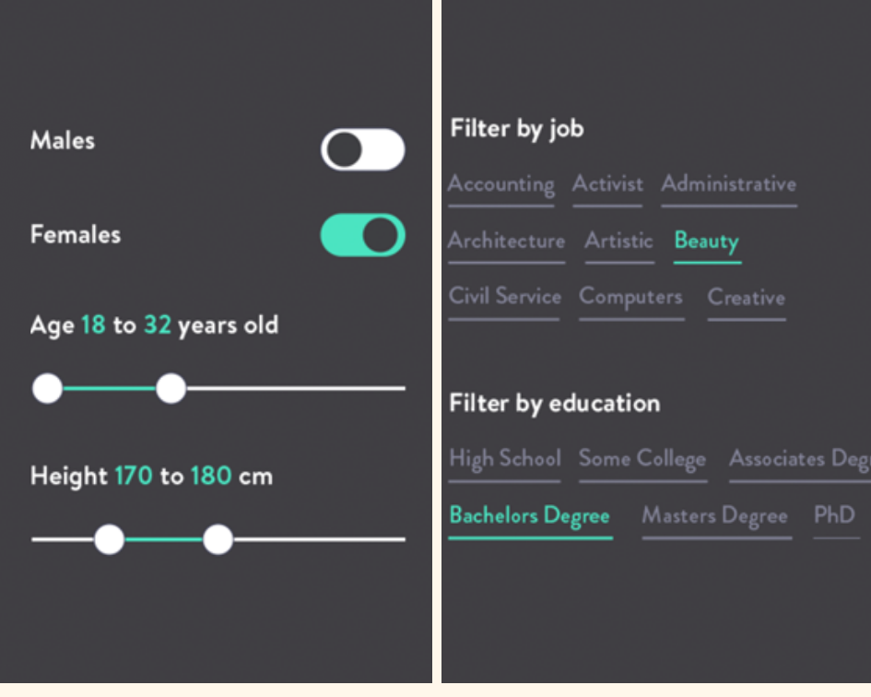This screenshot has width=871, height=697.
Task: Deselect the Bachelors Degree filter
Action: tap(529, 514)
